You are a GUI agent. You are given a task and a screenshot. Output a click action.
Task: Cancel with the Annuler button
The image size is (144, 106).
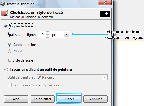[95, 99]
